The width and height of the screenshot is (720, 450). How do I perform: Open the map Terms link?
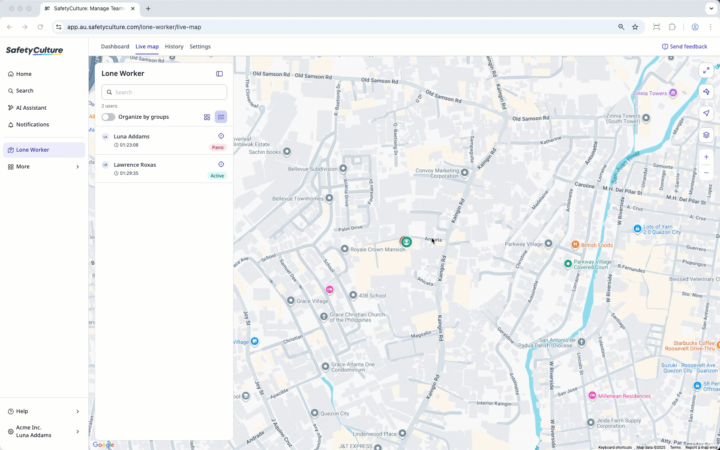[x=675, y=447]
